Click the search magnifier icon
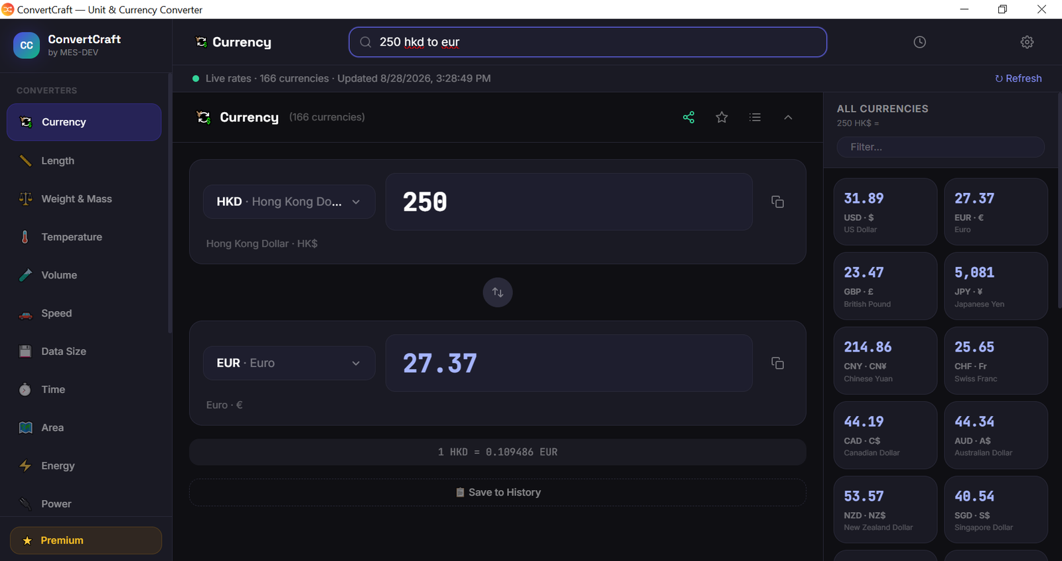1062x561 pixels. [365, 42]
